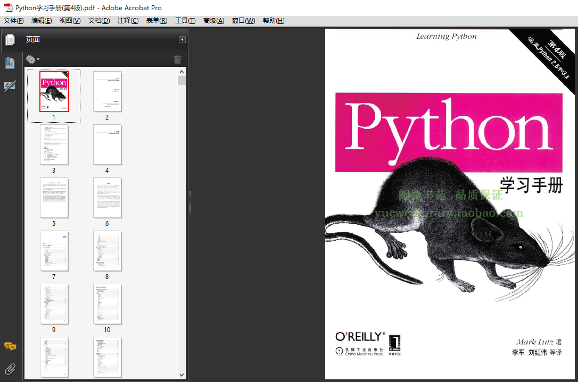This screenshot has width=578, height=382.
Task: Click the trash icon to delete page
Action: 178,60
